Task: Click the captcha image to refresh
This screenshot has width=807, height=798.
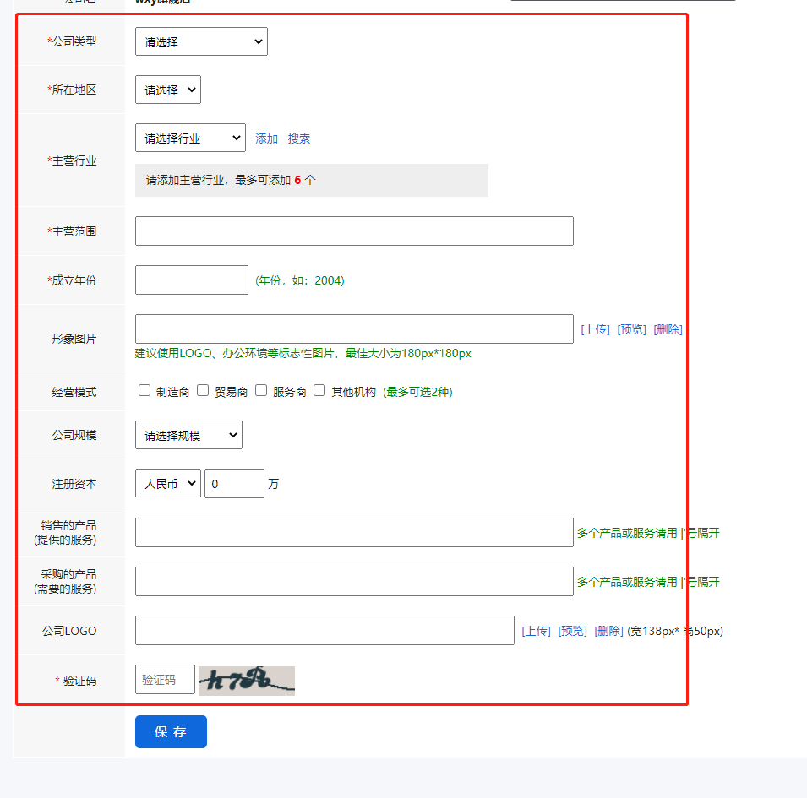Action: (x=247, y=680)
